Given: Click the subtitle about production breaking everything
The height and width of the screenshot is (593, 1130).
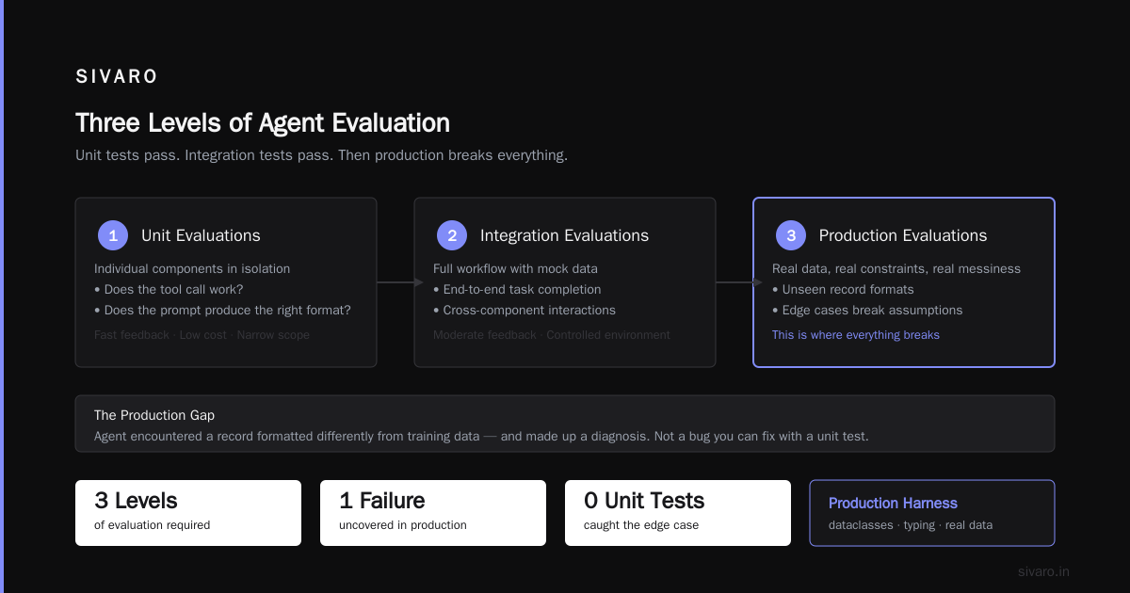Looking at the screenshot, I should [x=321, y=155].
